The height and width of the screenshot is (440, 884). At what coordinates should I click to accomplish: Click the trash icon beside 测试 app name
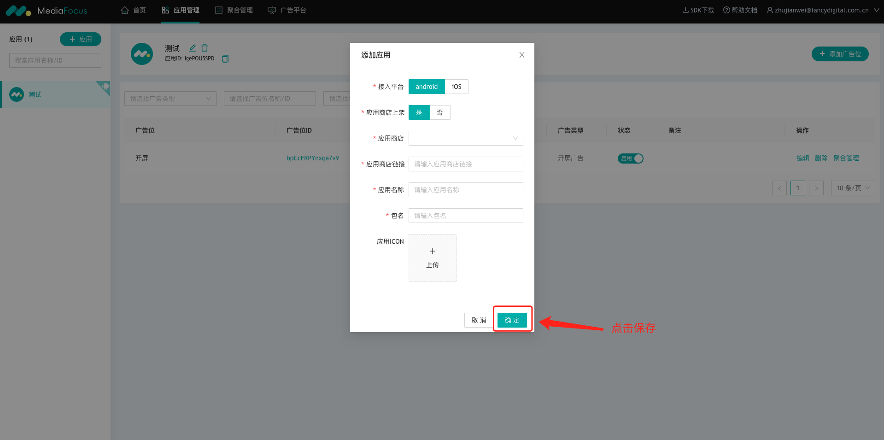205,48
